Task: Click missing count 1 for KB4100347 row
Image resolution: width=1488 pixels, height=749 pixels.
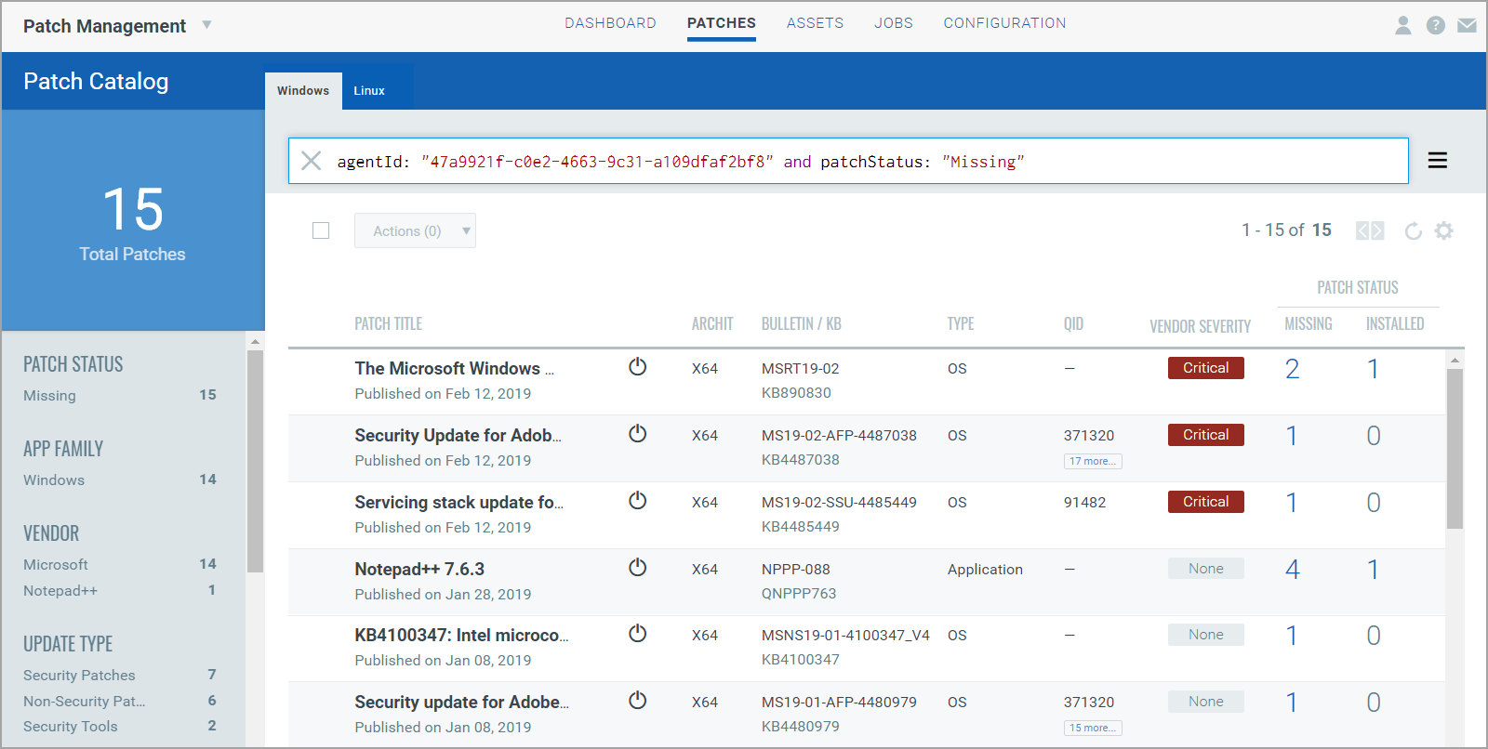Action: pyautogui.click(x=1292, y=636)
